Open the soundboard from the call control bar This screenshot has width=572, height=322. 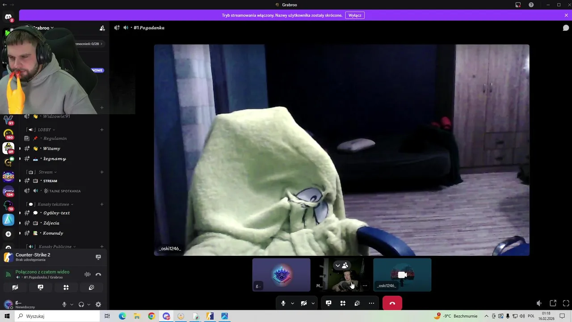coord(357,303)
